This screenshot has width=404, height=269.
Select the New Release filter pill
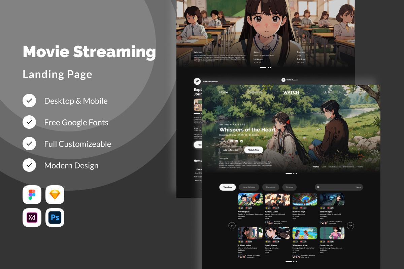tap(249, 187)
